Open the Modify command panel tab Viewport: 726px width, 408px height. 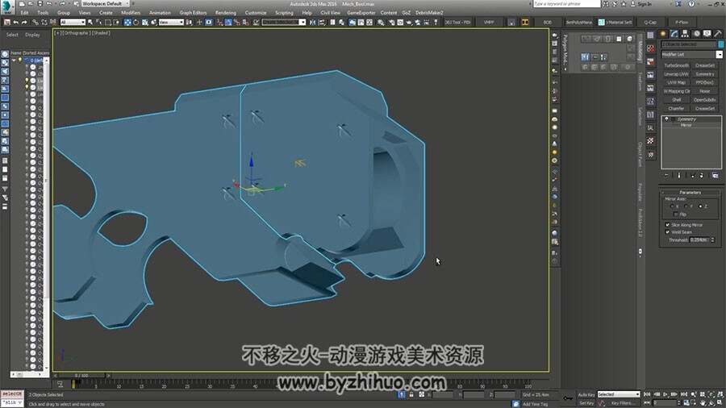point(674,34)
